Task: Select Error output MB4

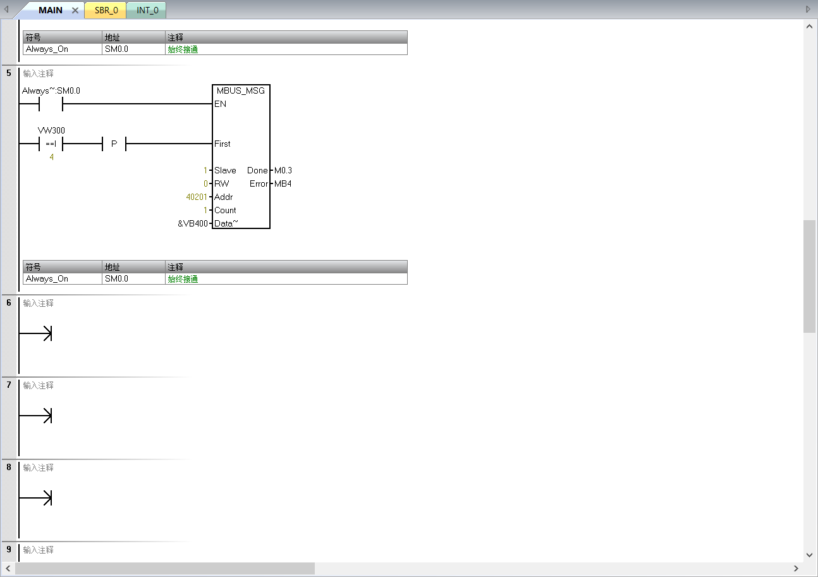Action: pos(283,183)
